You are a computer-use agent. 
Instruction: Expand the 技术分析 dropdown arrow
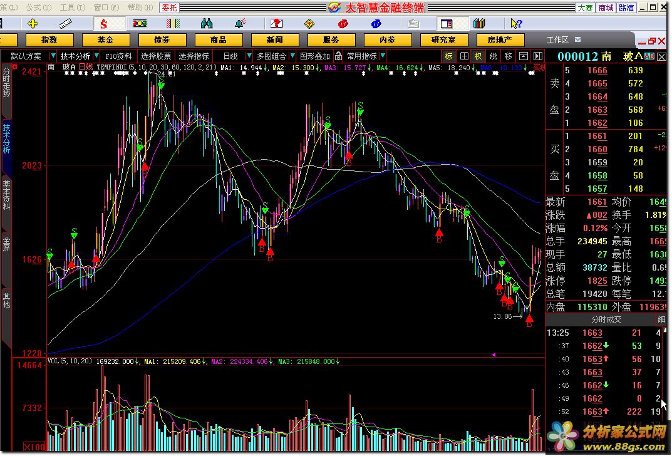[96, 56]
